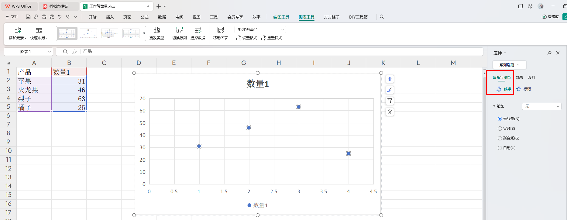This screenshot has width=567, height=220.
Task: Select the third chart style thumbnail
Action: 110,33
